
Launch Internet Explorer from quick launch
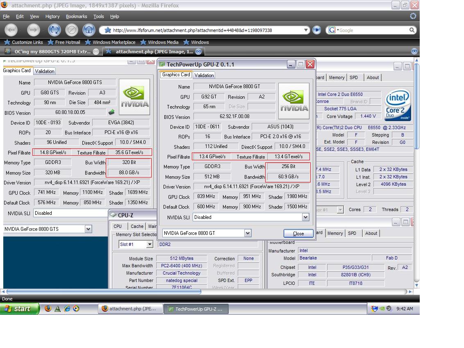pos(67,309)
